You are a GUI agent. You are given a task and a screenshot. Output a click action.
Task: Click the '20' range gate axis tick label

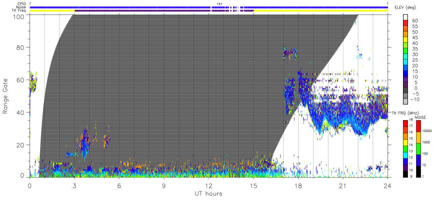coord(21,145)
